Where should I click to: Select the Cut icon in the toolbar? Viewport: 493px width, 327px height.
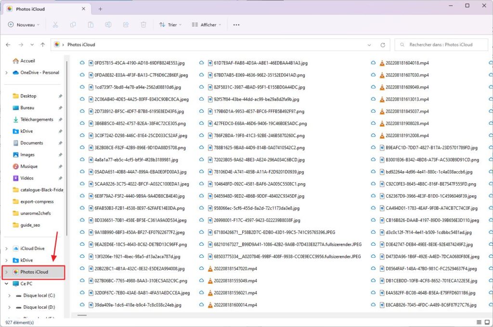(x=55, y=24)
